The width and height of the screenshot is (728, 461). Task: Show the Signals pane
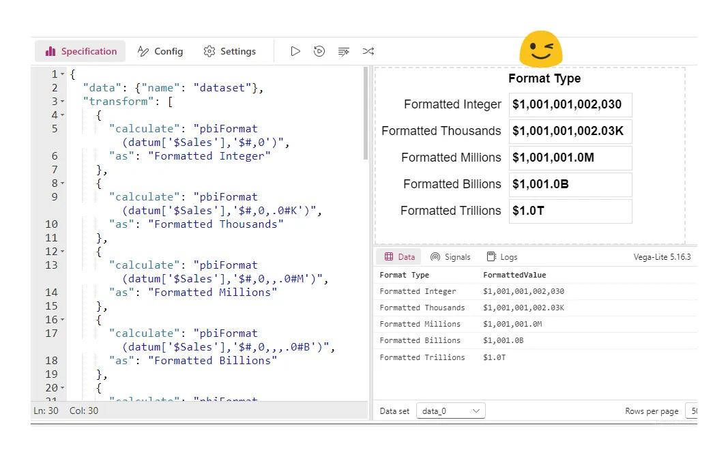point(450,257)
